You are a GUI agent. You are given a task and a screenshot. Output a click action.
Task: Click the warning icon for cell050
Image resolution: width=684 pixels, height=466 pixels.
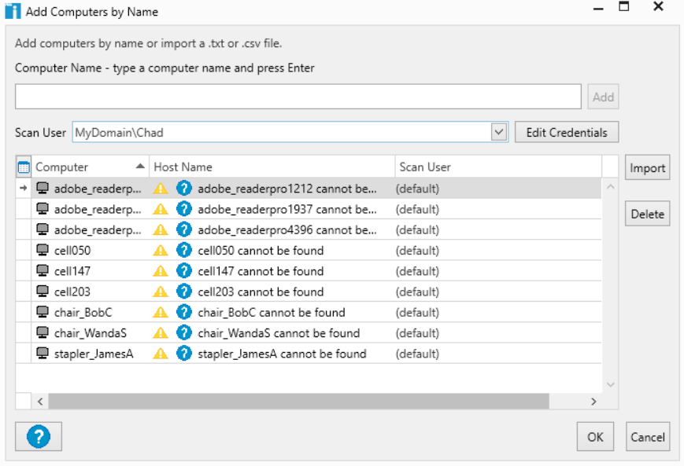click(161, 251)
